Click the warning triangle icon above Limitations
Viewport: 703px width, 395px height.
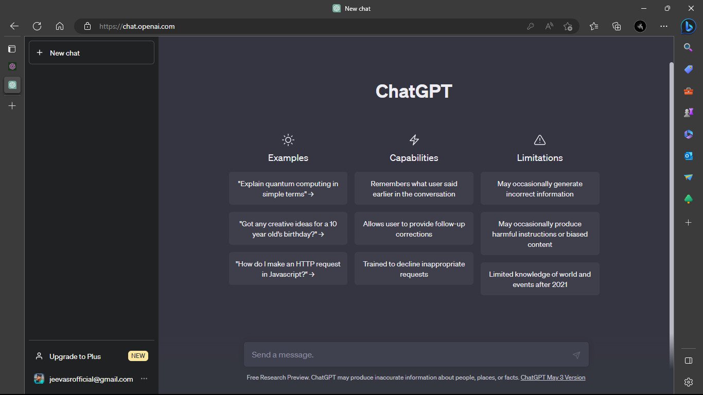(540, 140)
